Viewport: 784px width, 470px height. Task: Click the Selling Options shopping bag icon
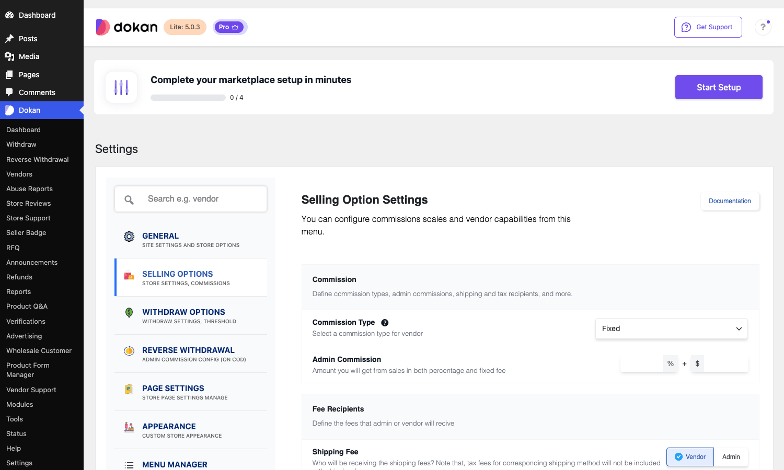click(129, 275)
